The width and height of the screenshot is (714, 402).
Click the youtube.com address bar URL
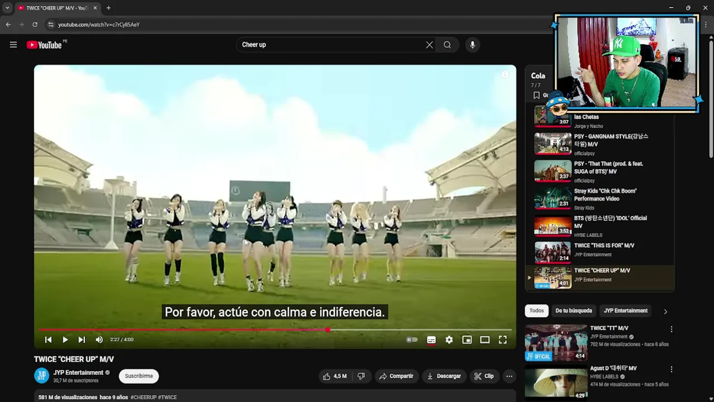tap(99, 25)
